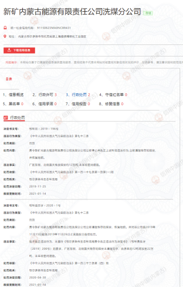Download credit info via 下载信用信息 button

19,50
